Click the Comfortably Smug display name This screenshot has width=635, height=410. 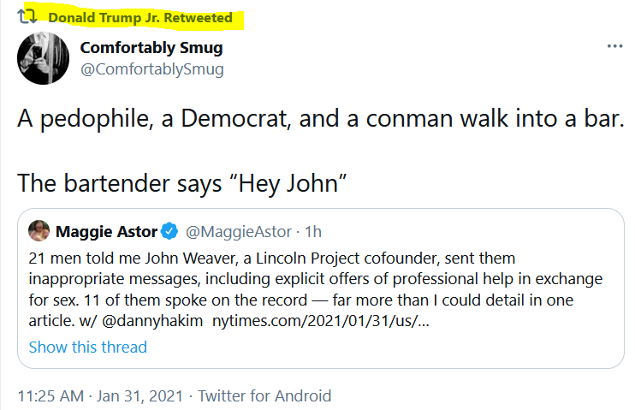tap(151, 48)
